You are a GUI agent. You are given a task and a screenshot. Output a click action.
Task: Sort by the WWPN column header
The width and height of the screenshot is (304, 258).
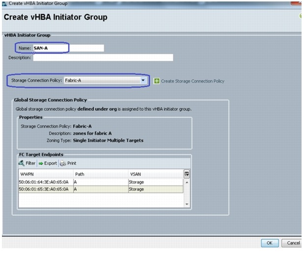(46, 174)
